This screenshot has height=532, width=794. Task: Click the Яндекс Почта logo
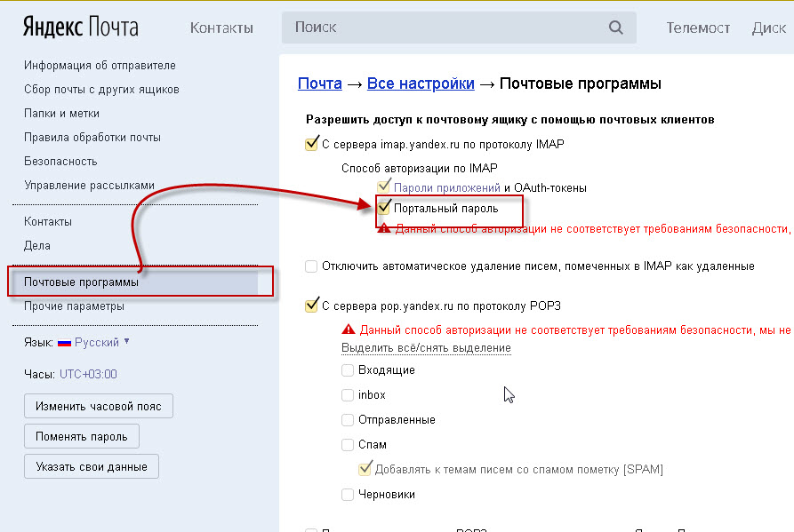(x=81, y=28)
